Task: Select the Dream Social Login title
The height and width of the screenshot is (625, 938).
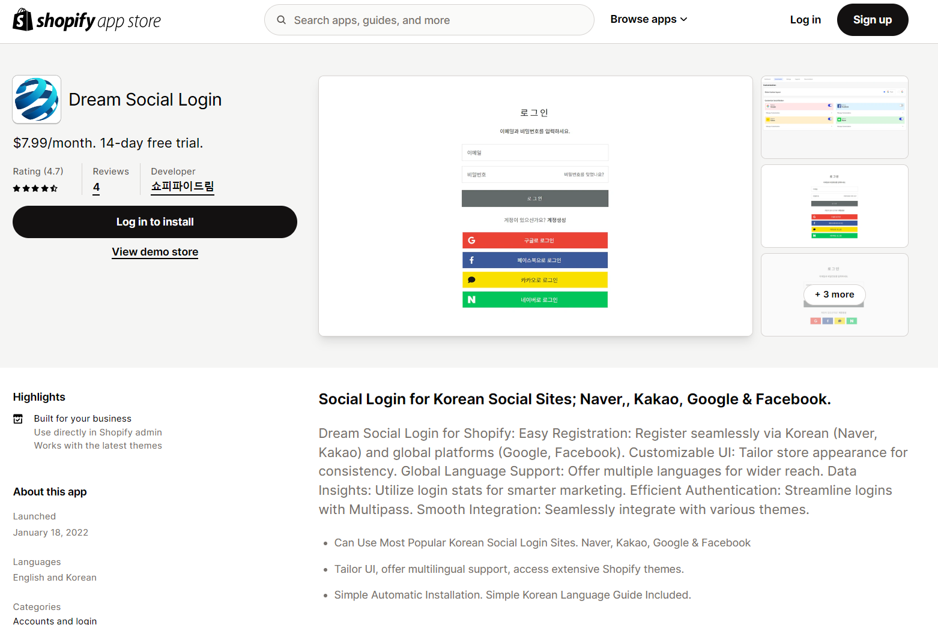Action: [145, 100]
